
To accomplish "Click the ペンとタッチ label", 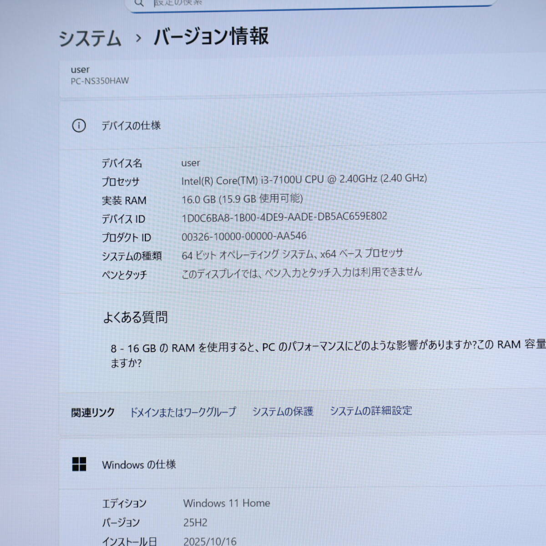I will (x=124, y=275).
